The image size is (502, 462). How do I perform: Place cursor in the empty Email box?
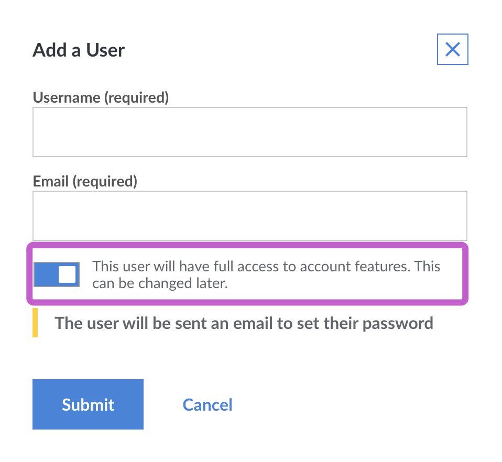coord(250,216)
